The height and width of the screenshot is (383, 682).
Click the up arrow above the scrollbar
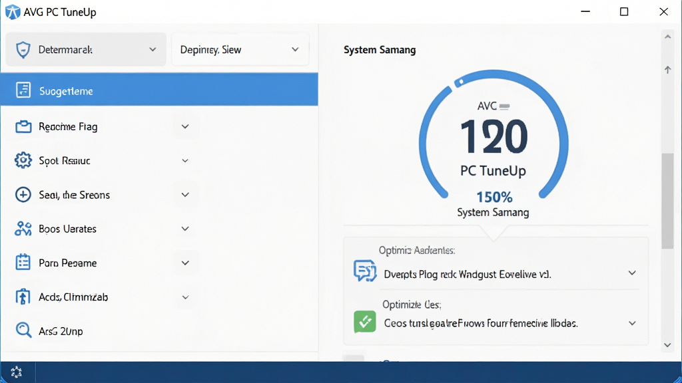[667, 69]
